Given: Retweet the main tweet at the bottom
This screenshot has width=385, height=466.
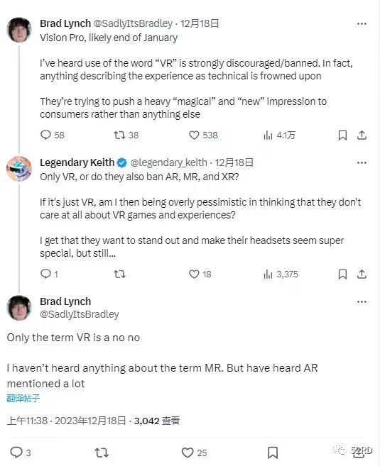Looking at the screenshot, I should coord(102,453).
